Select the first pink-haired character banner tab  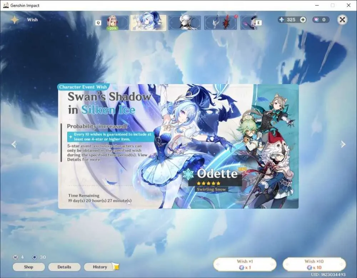pos(115,23)
